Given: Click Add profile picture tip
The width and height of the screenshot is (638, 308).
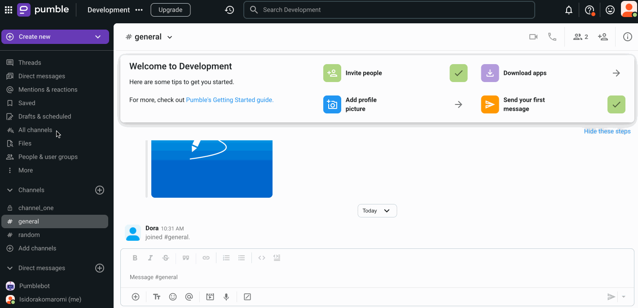Looking at the screenshot, I should 395,104.
